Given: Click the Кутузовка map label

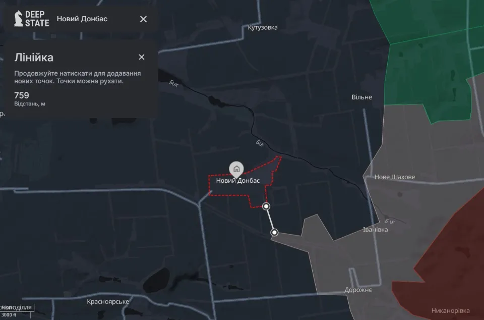Looking at the screenshot, I should pyautogui.click(x=263, y=27).
